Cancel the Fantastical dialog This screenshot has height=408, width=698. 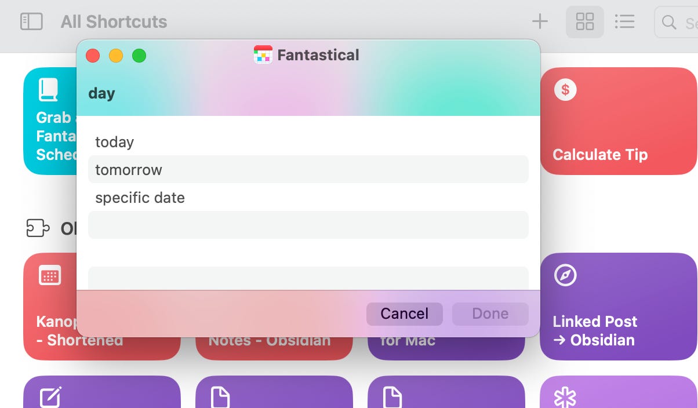click(405, 314)
